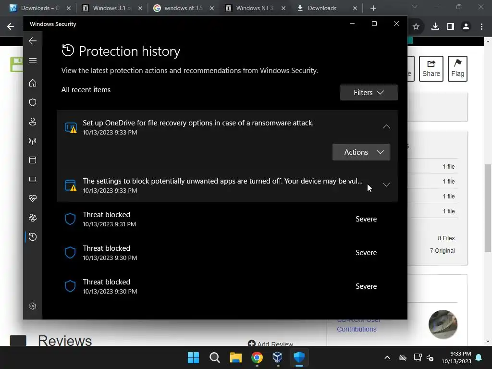
Task: Open the Actions dropdown for OneDrive item
Action: coord(361,152)
